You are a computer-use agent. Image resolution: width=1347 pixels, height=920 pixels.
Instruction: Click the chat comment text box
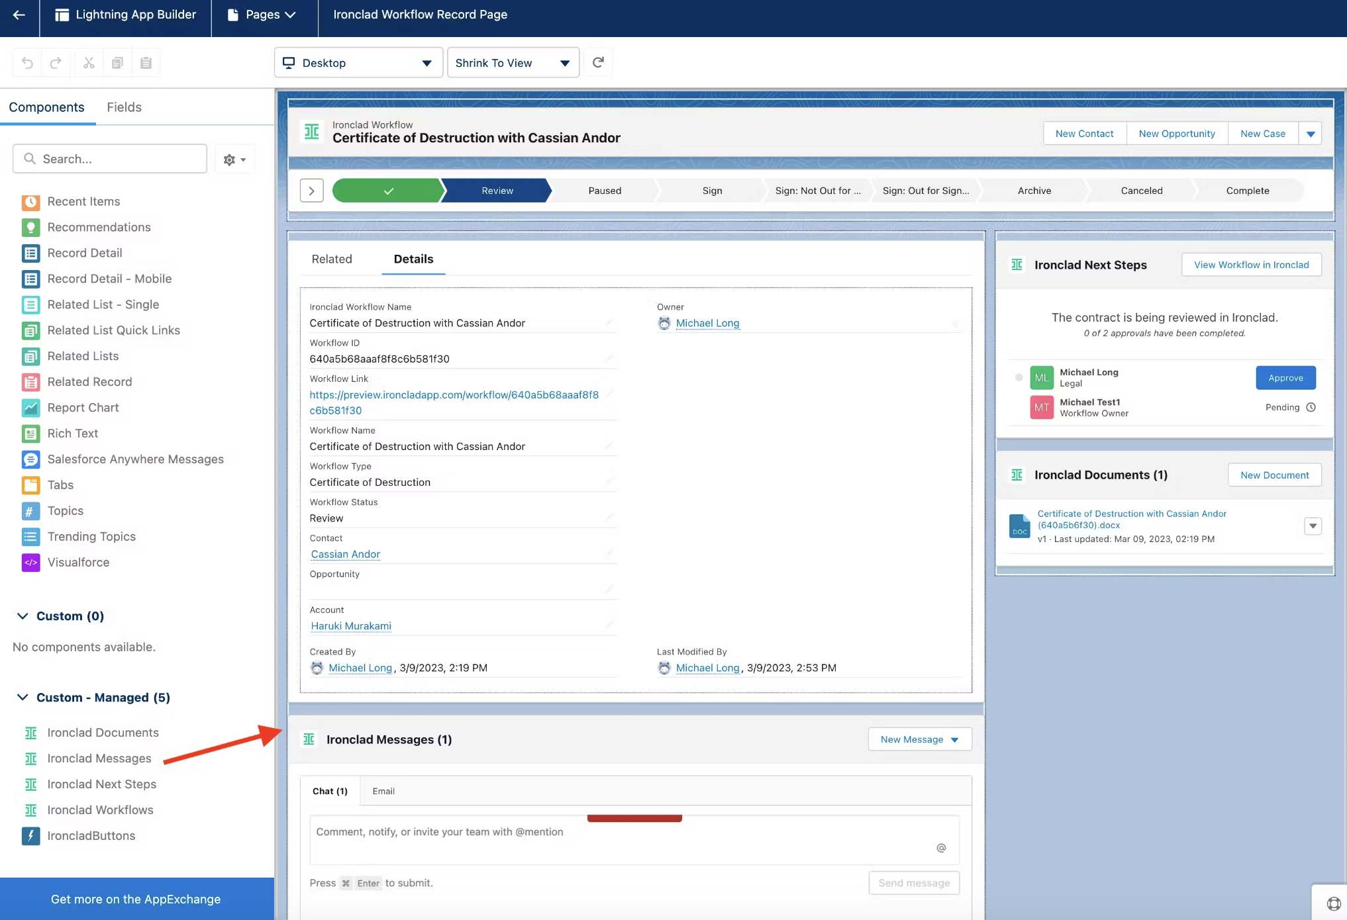634,841
